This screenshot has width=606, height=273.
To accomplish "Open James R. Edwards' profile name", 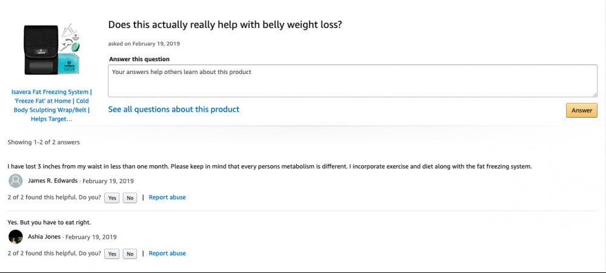I will tap(53, 181).
